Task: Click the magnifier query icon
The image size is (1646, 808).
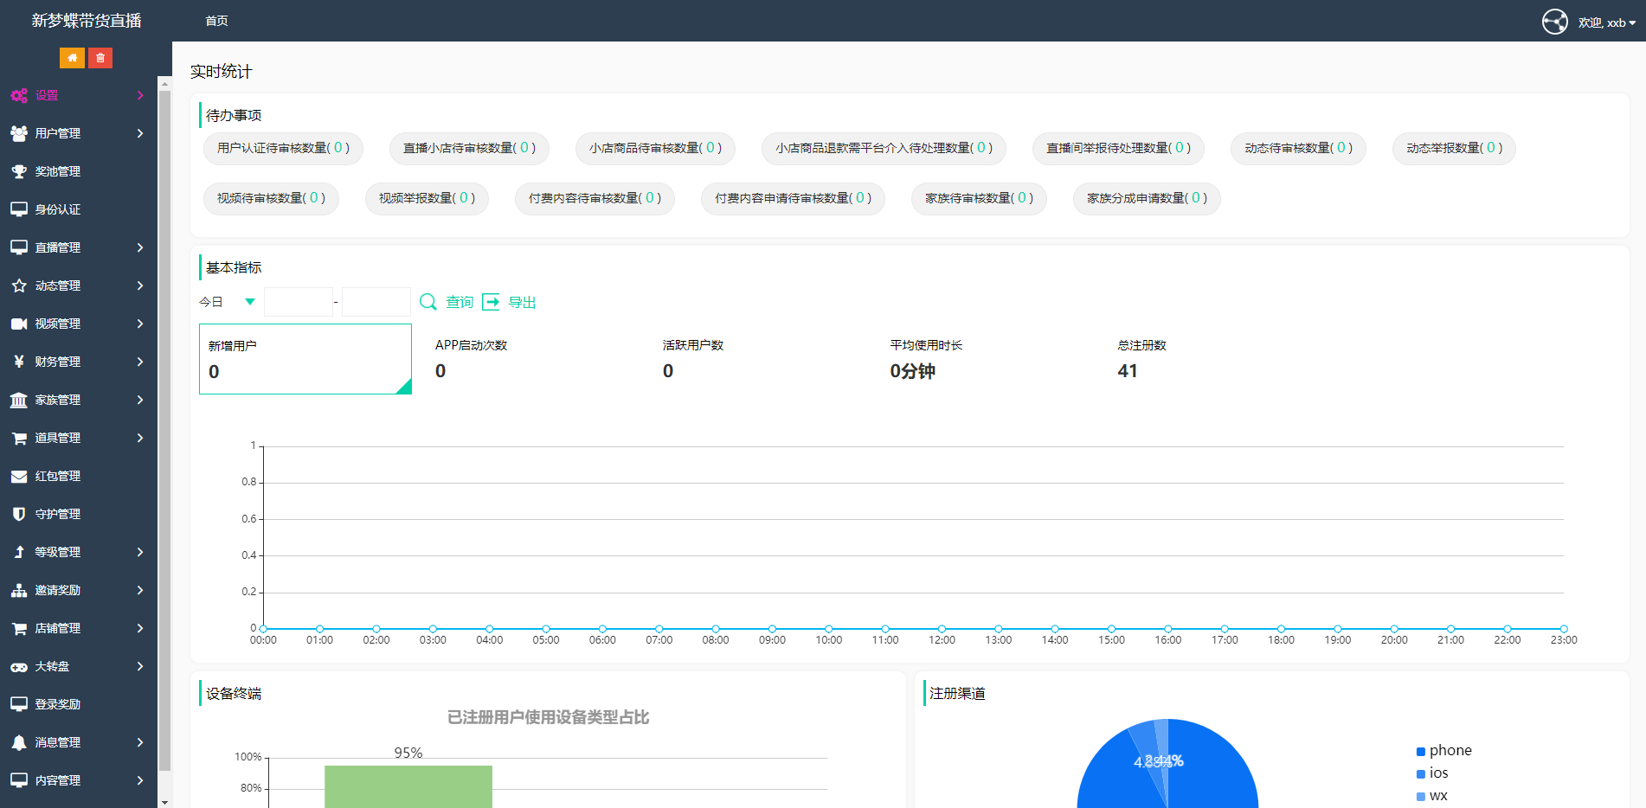Action: tap(428, 302)
